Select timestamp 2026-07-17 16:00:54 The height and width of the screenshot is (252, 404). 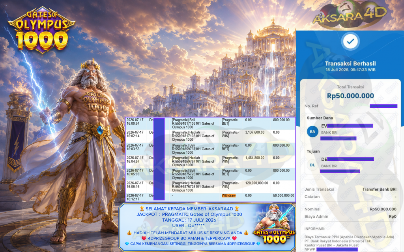tap(135, 121)
